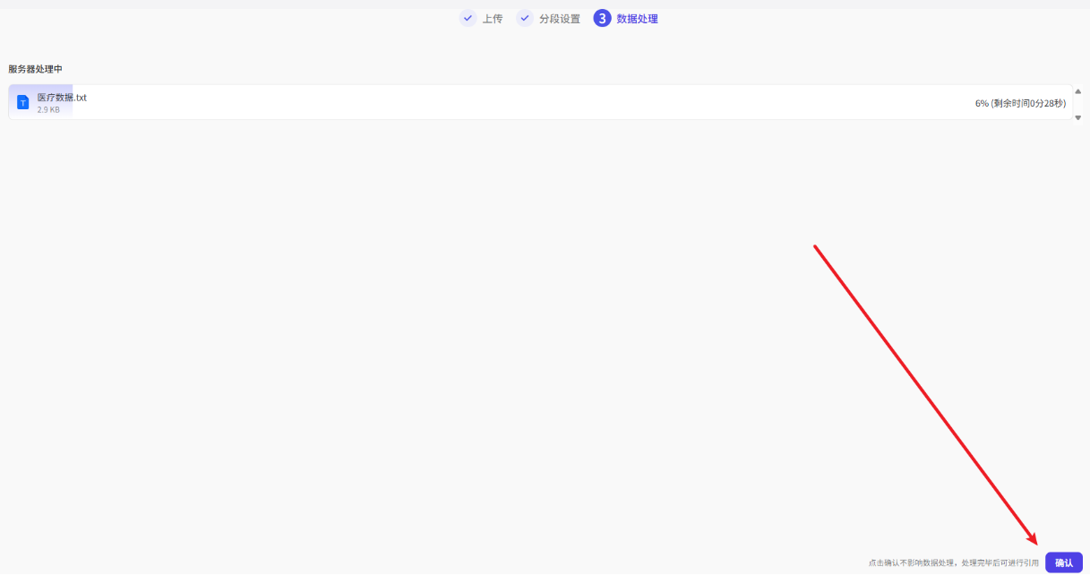
Task: Click the checkmark icon beside 上传
Action: point(468,18)
